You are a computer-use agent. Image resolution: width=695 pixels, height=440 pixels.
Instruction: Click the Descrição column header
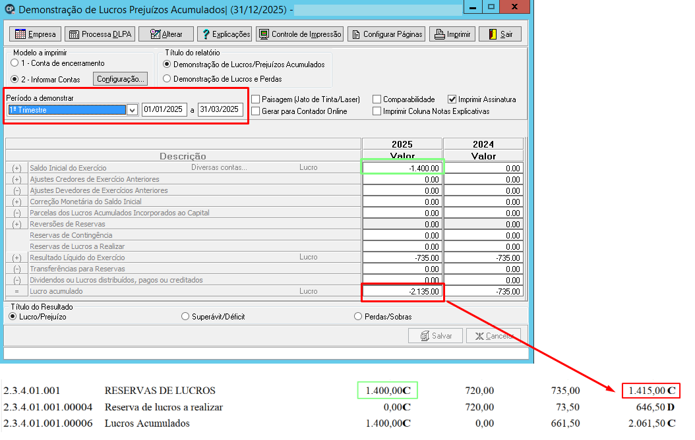[183, 156]
